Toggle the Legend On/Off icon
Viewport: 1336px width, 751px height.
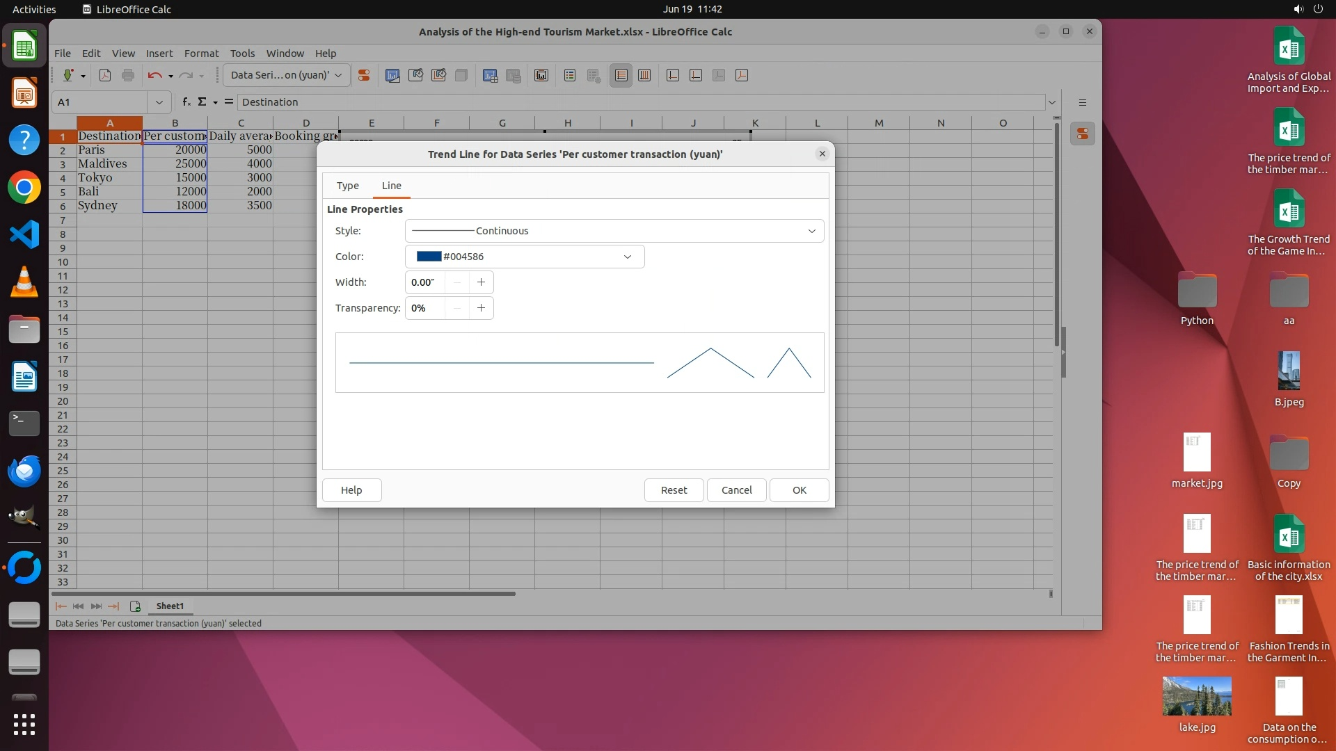coord(570,76)
